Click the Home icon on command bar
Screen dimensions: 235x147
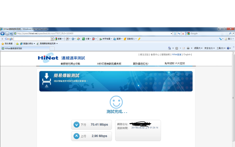(169, 48)
